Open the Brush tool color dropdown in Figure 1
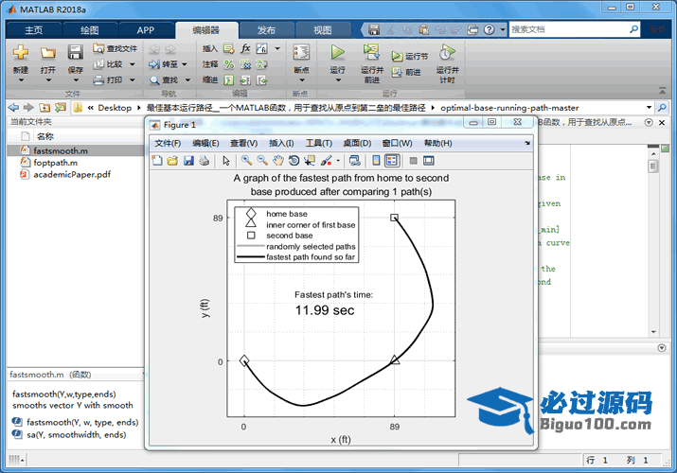The width and height of the screenshot is (677, 473). 338,161
